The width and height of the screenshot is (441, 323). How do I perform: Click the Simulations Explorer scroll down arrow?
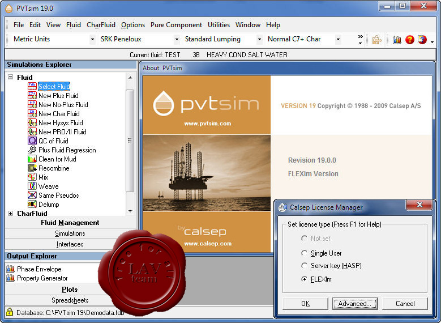[130, 211]
